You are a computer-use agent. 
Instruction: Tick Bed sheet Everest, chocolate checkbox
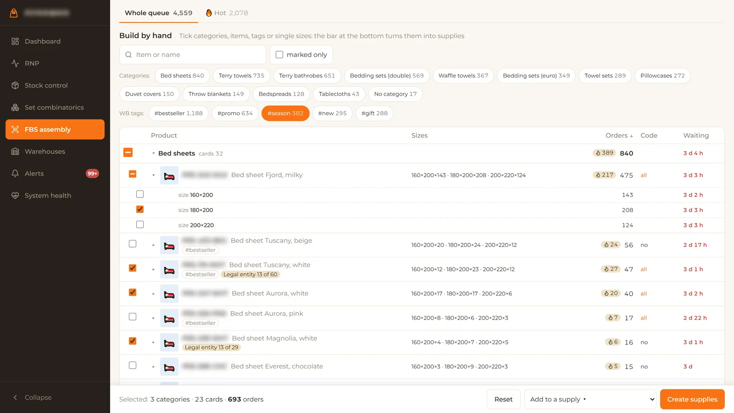133,365
